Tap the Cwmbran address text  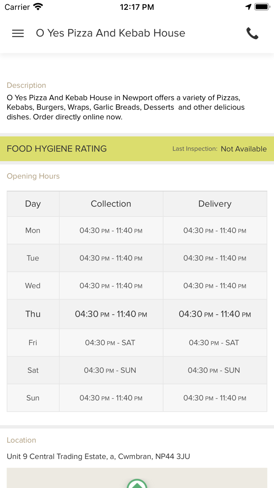[x=98, y=456]
